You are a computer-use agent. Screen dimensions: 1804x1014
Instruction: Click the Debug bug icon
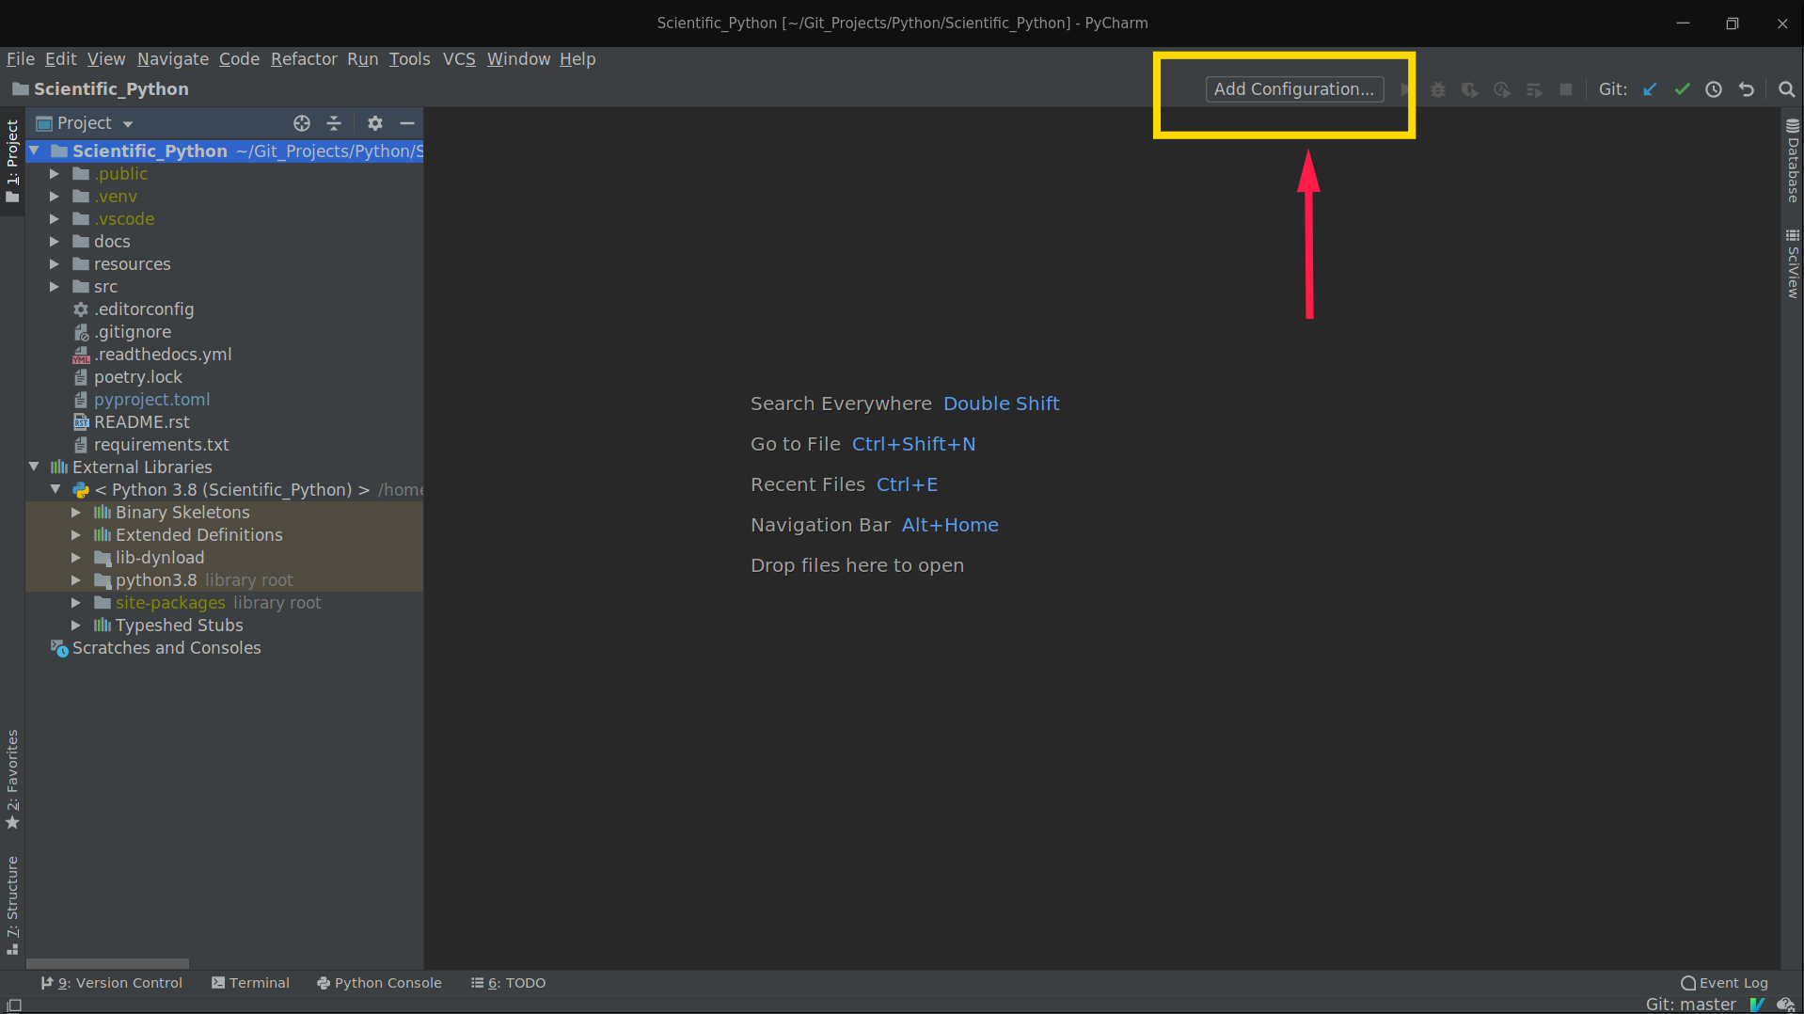1438,90
